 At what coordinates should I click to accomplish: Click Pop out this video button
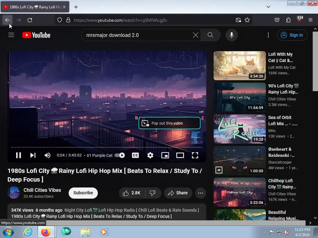click(170, 123)
